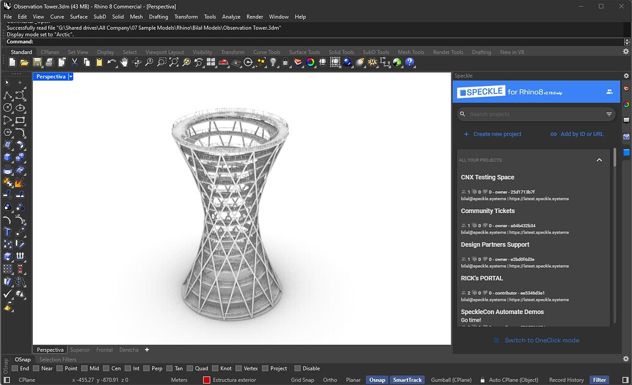Screen dimensions: 632x385
Task: Save the model with the floppy disk icon
Action: [x=37, y=62]
